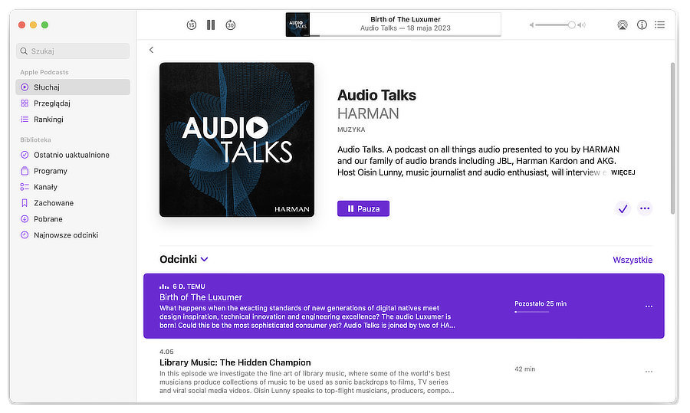Click the episode remaining-time progress bar

pos(531,312)
